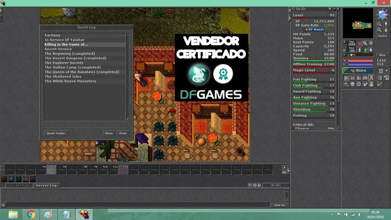Viewport: 391px width, 220px height.
Task: Expand the sidebar options dropdown menu
Action: (x=384, y=70)
